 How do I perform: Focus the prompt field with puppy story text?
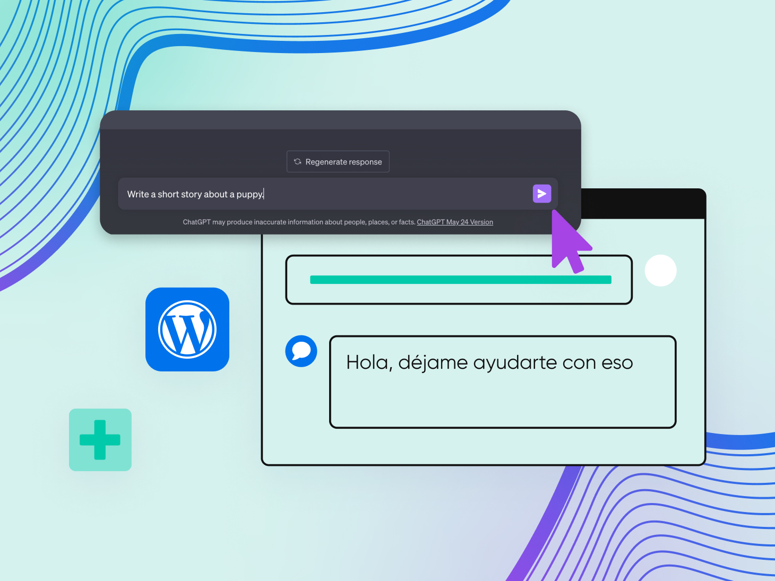click(372, 194)
